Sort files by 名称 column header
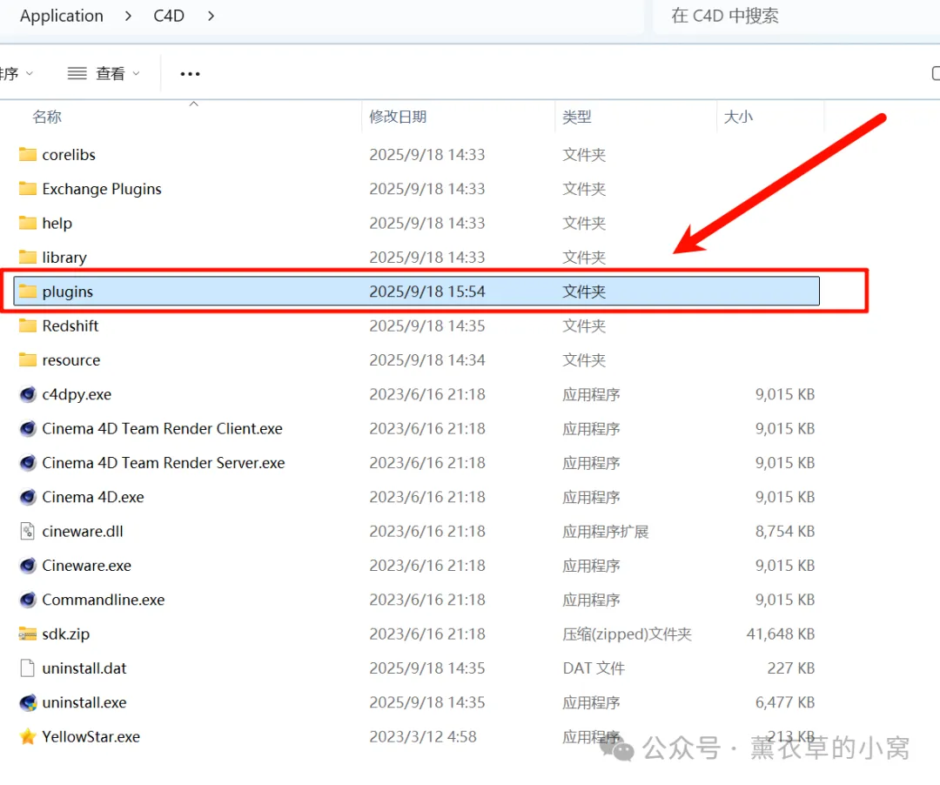The image size is (940, 785). [47, 117]
